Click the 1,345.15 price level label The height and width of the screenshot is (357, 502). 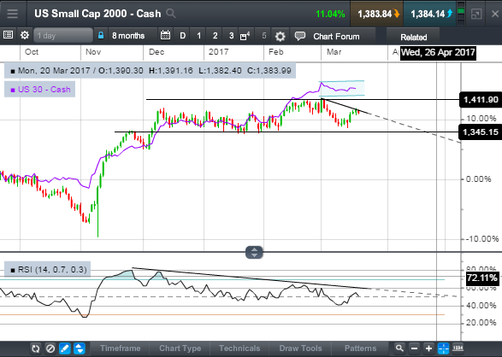click(481, 132)
